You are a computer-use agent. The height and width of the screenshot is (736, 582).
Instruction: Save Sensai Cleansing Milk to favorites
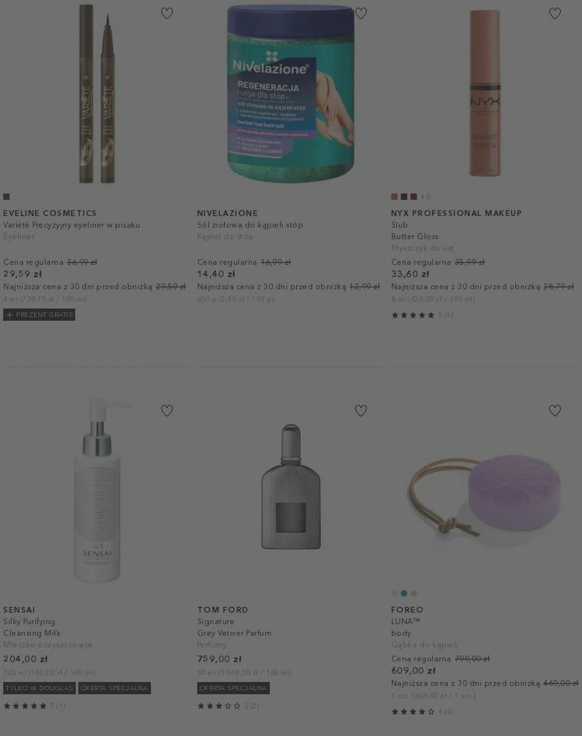pos(167,410)
